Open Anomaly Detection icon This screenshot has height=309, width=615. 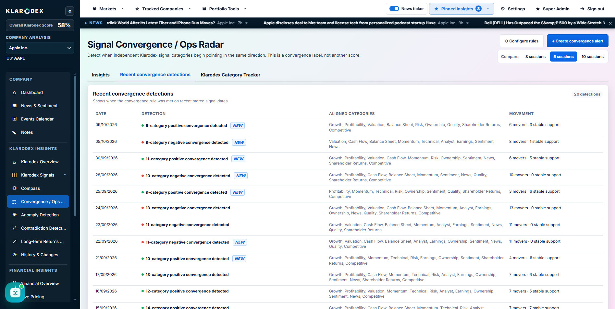pos(14,215)
